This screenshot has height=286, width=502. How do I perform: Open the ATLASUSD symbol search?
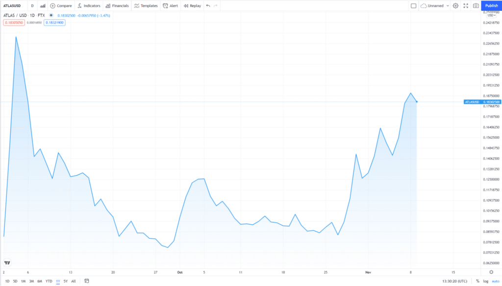12,6
